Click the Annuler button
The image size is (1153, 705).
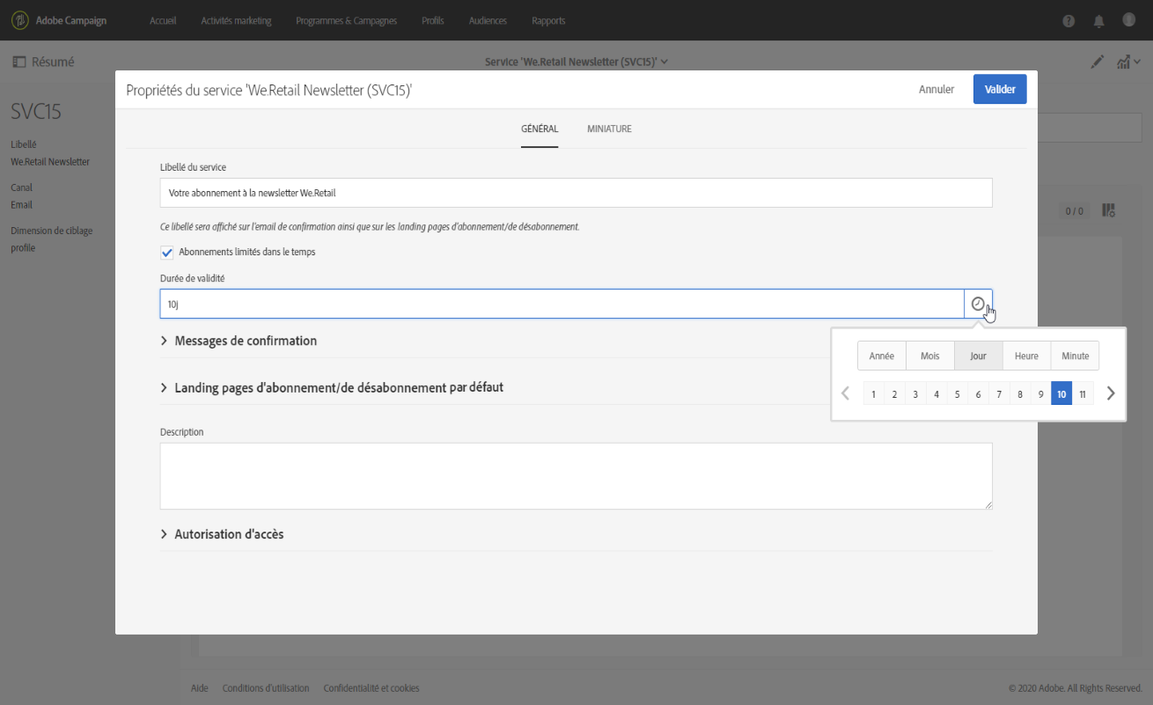(936, 90)
